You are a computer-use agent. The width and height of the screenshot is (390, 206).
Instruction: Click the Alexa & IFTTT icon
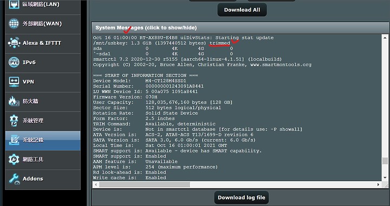pos(14,43)
